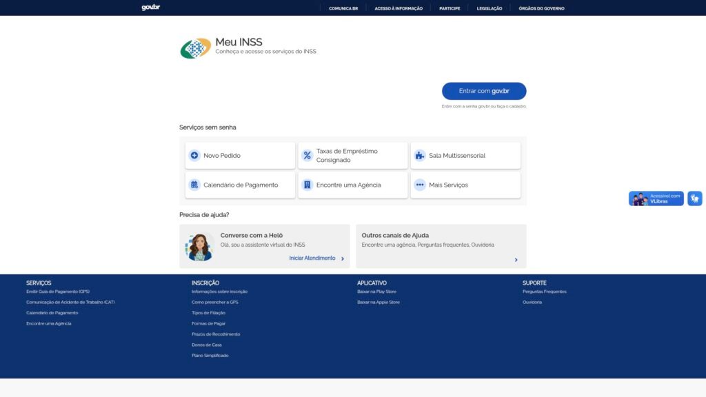Screen dimensions: 706x397
Task: Open Comunica BR in top menu
Action: 343,8
